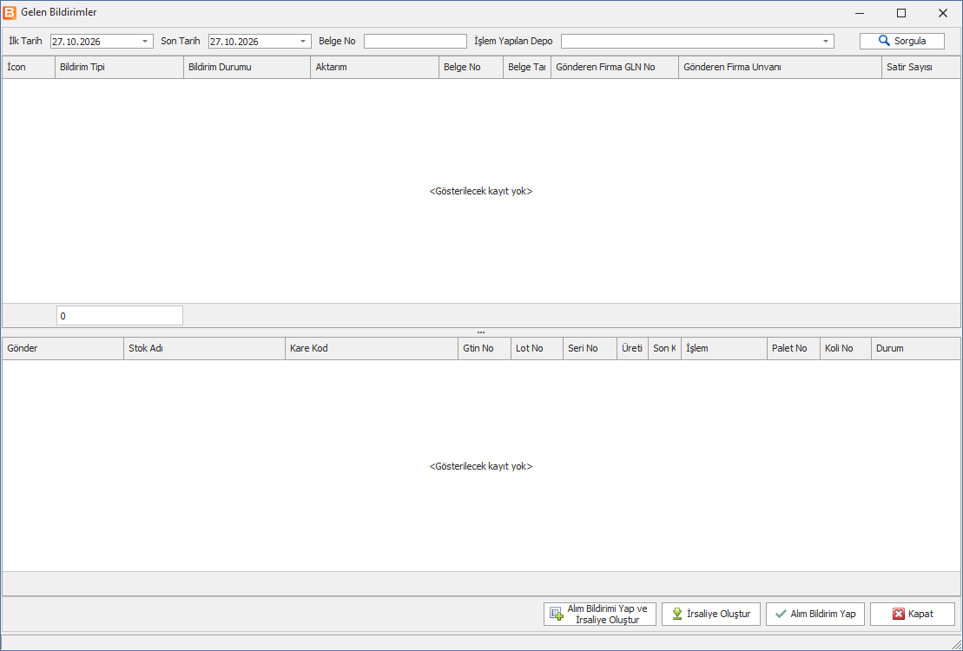Click the Belge No grid column header
Screen dimensions: 963x651
coord(471,68)
